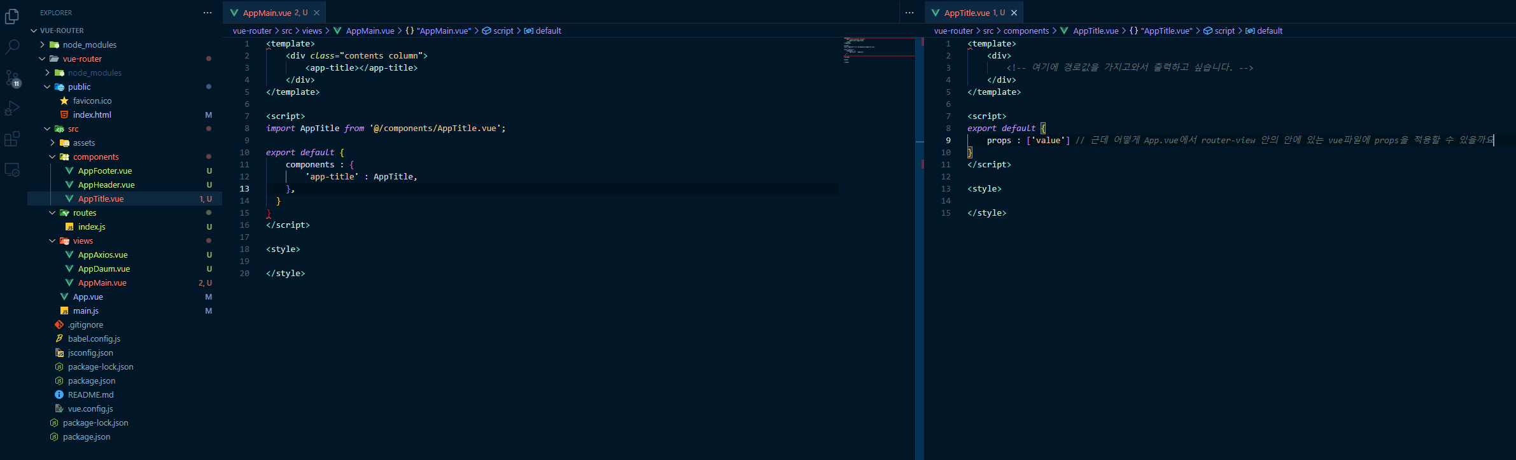Viewport: 1516px width, 460px height.
Task: Switch to the AppTitle.vue editor tab
Action: pyautogui.click(x=974, y=13)
